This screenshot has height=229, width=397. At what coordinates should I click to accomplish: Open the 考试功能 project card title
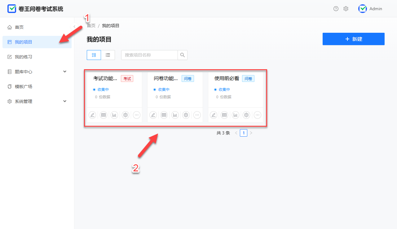[105, 78]
